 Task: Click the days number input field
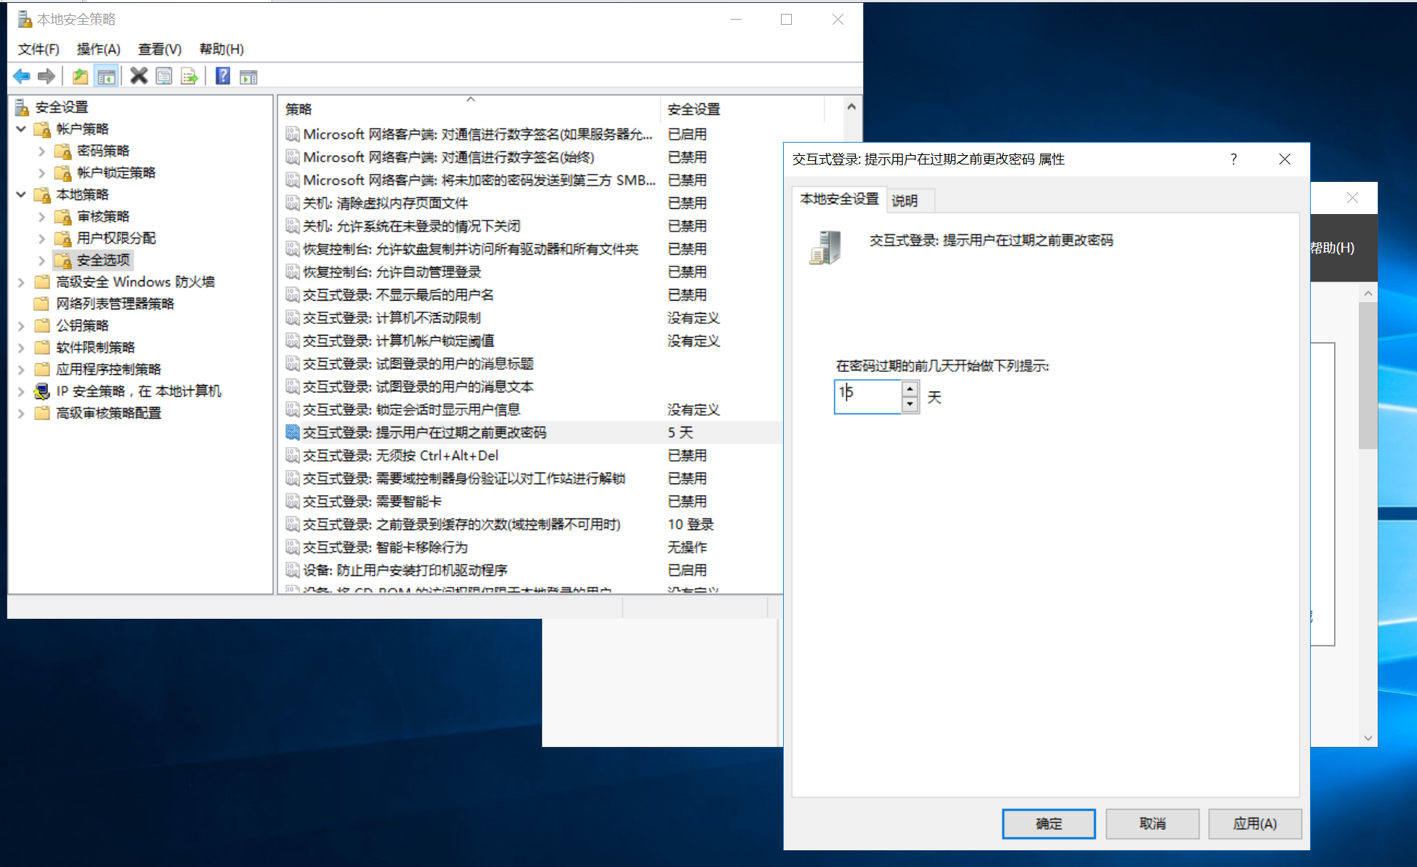coord(868,397)
